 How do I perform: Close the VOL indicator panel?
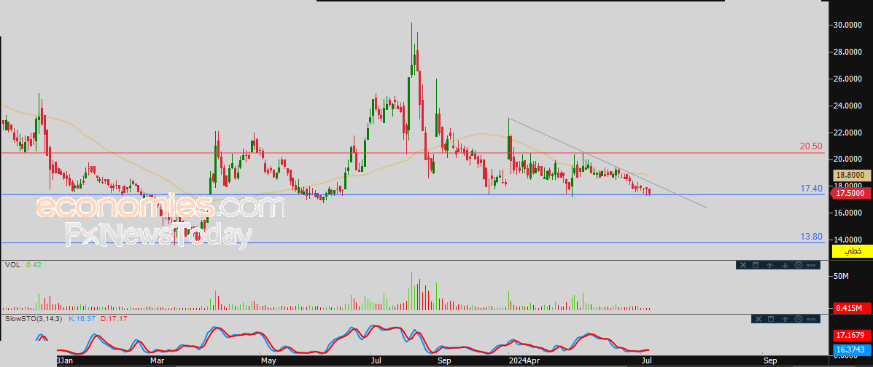click(x=742, y=266)
